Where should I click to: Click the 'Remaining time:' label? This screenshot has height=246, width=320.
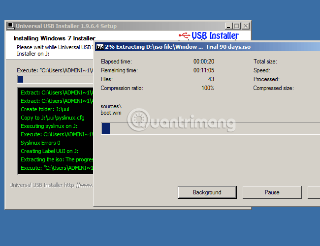click(119, 70)
